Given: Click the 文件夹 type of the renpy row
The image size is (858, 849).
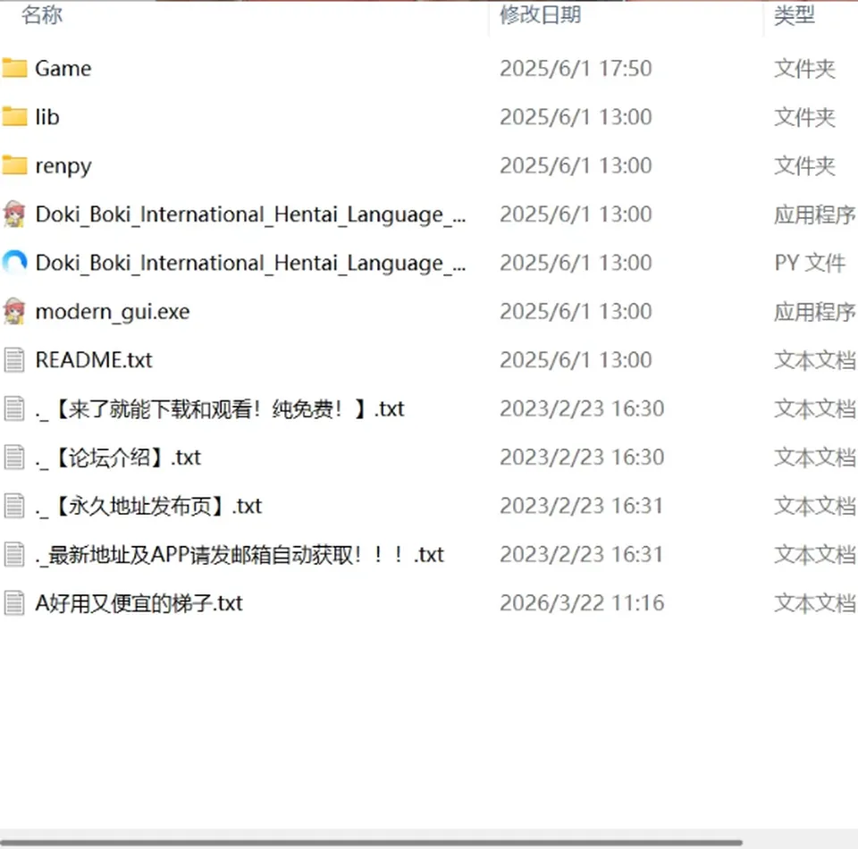Looking at the screenshot, I should tap(804, 165).
